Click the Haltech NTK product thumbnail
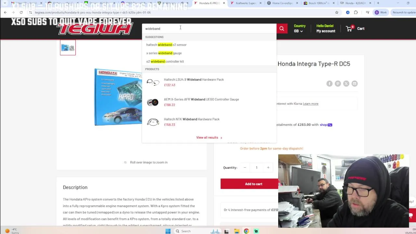Viewport: 416px width, 234px height. coord(153,122)
